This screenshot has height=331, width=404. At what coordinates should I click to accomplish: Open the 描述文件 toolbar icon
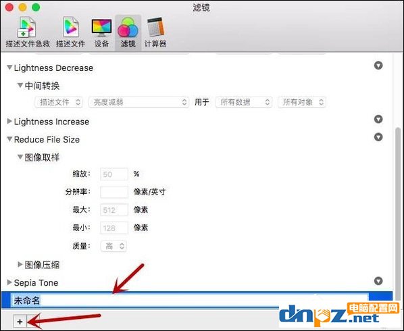70,32
